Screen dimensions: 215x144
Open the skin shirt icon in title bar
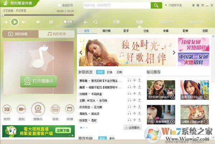[x=193, y=5]
